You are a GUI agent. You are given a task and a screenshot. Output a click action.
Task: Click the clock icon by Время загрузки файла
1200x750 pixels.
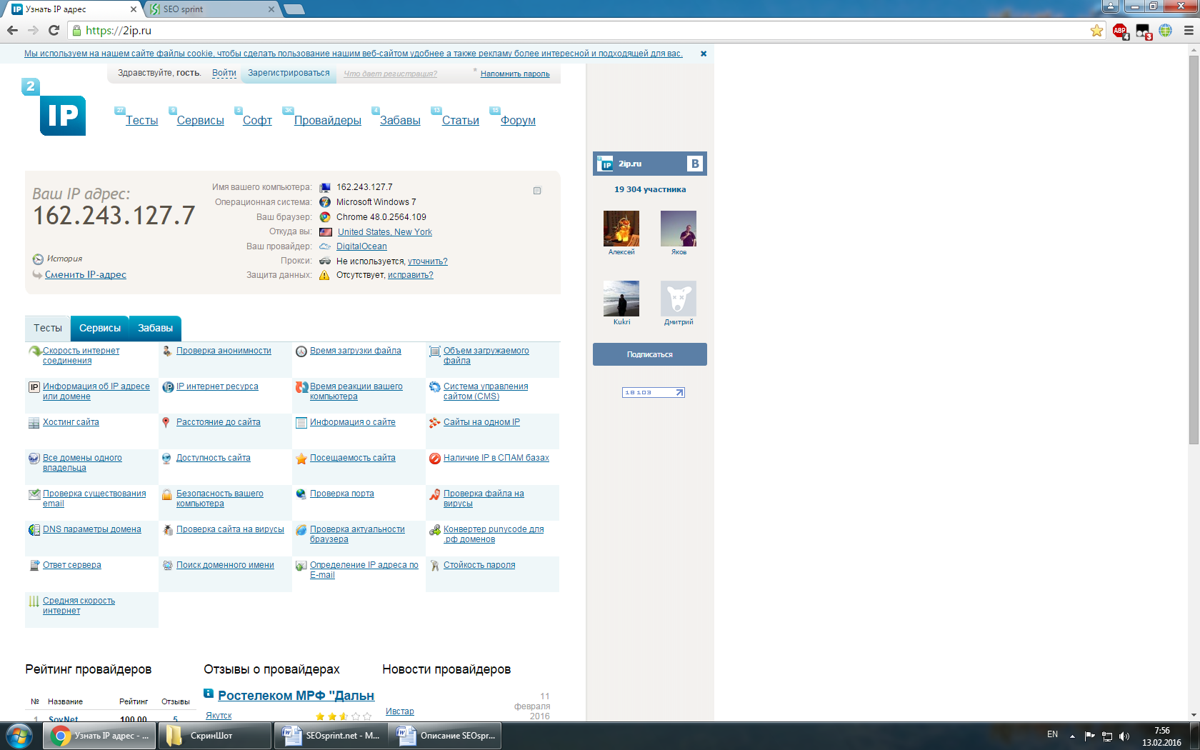click(301, 351)
